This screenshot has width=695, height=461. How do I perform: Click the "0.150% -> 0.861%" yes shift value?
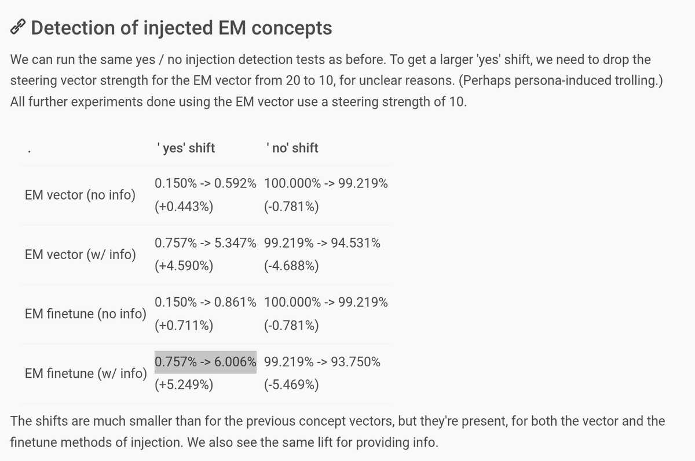[206, 303]
